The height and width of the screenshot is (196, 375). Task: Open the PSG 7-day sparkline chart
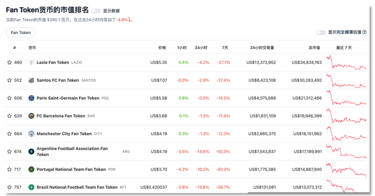[x=346, y=98]
